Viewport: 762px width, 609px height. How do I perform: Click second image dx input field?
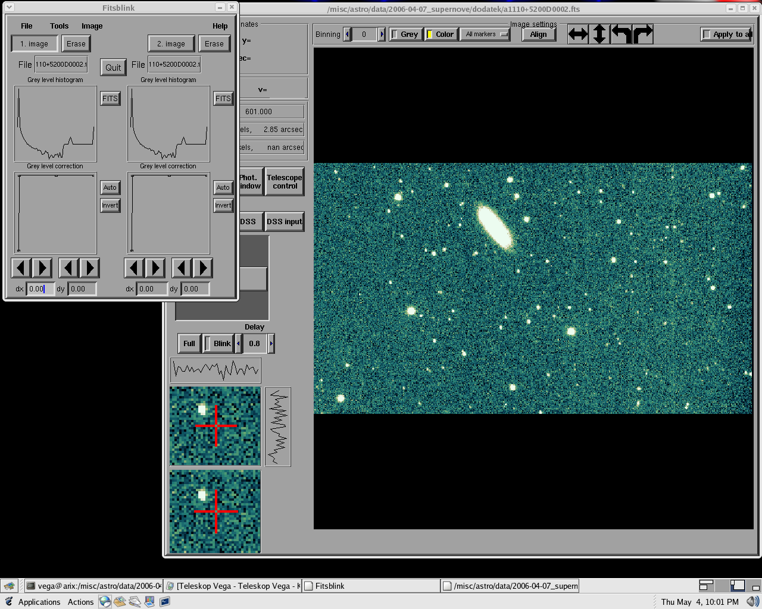[153, 289]
